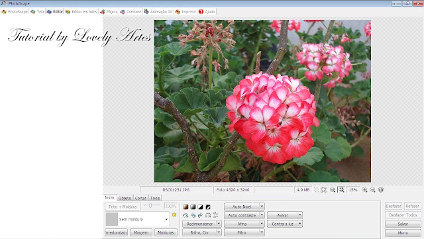Apply the black and white icon
This screenshot has height=239, width=424.
click(x=200, y=207)
